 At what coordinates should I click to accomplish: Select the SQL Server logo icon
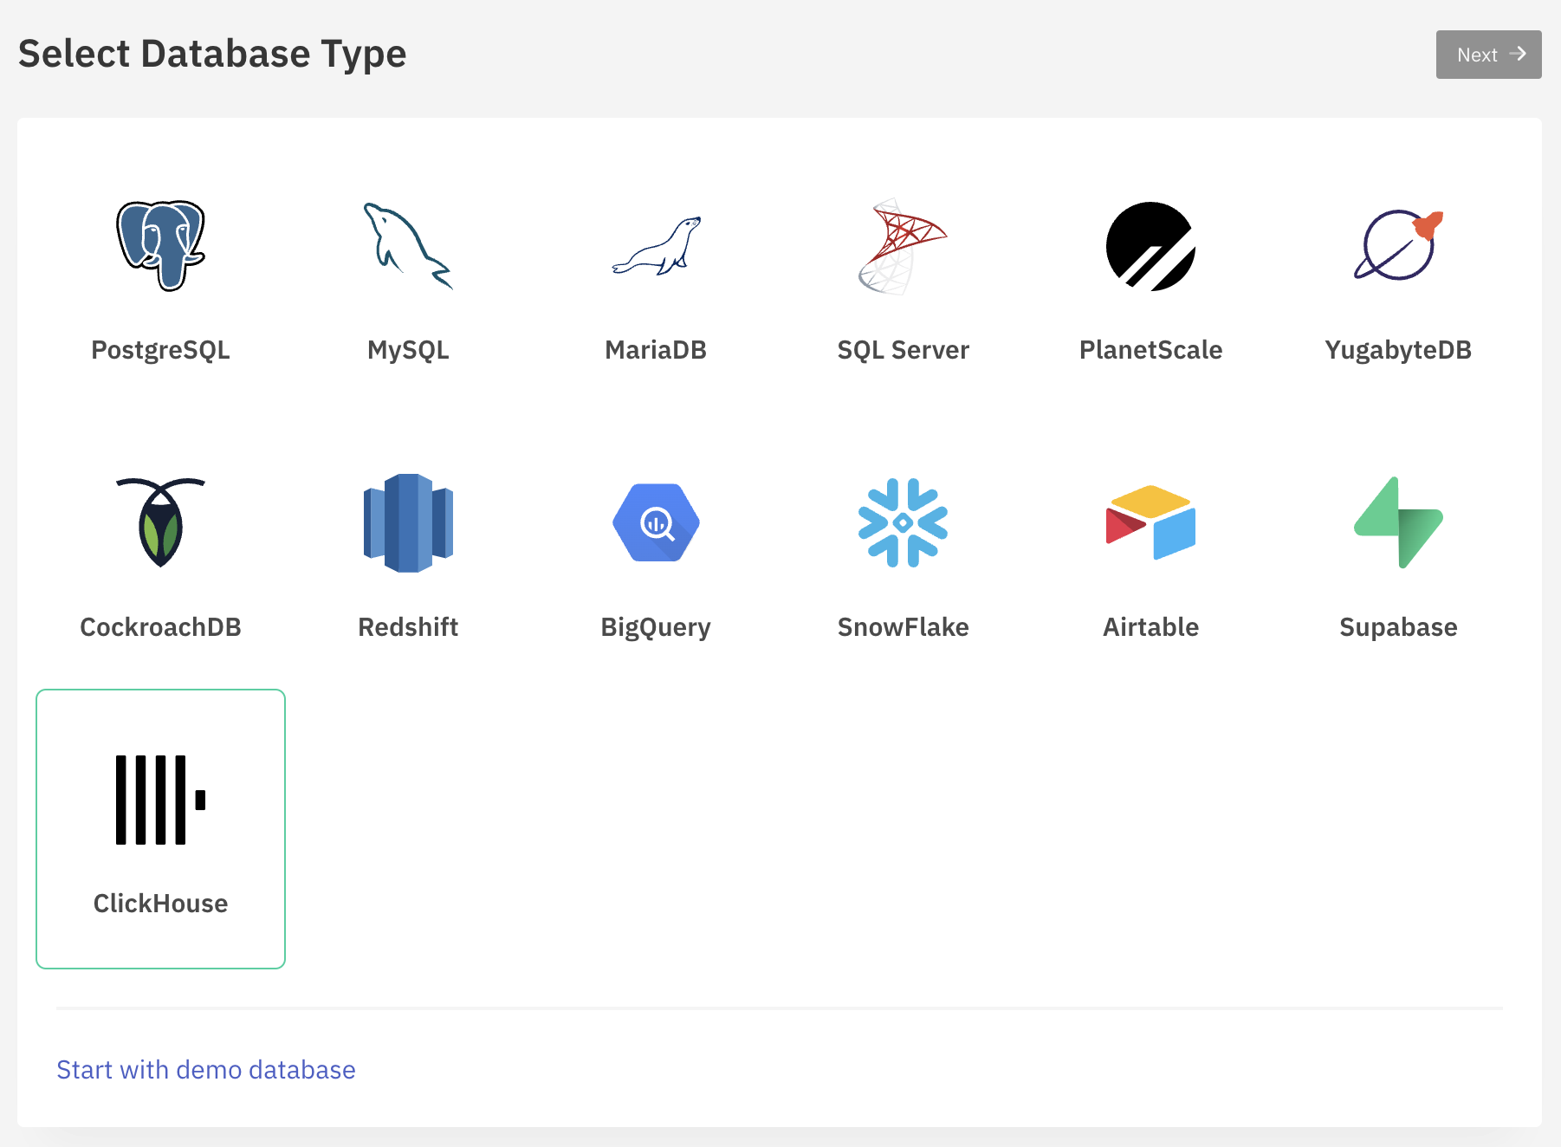903,246
